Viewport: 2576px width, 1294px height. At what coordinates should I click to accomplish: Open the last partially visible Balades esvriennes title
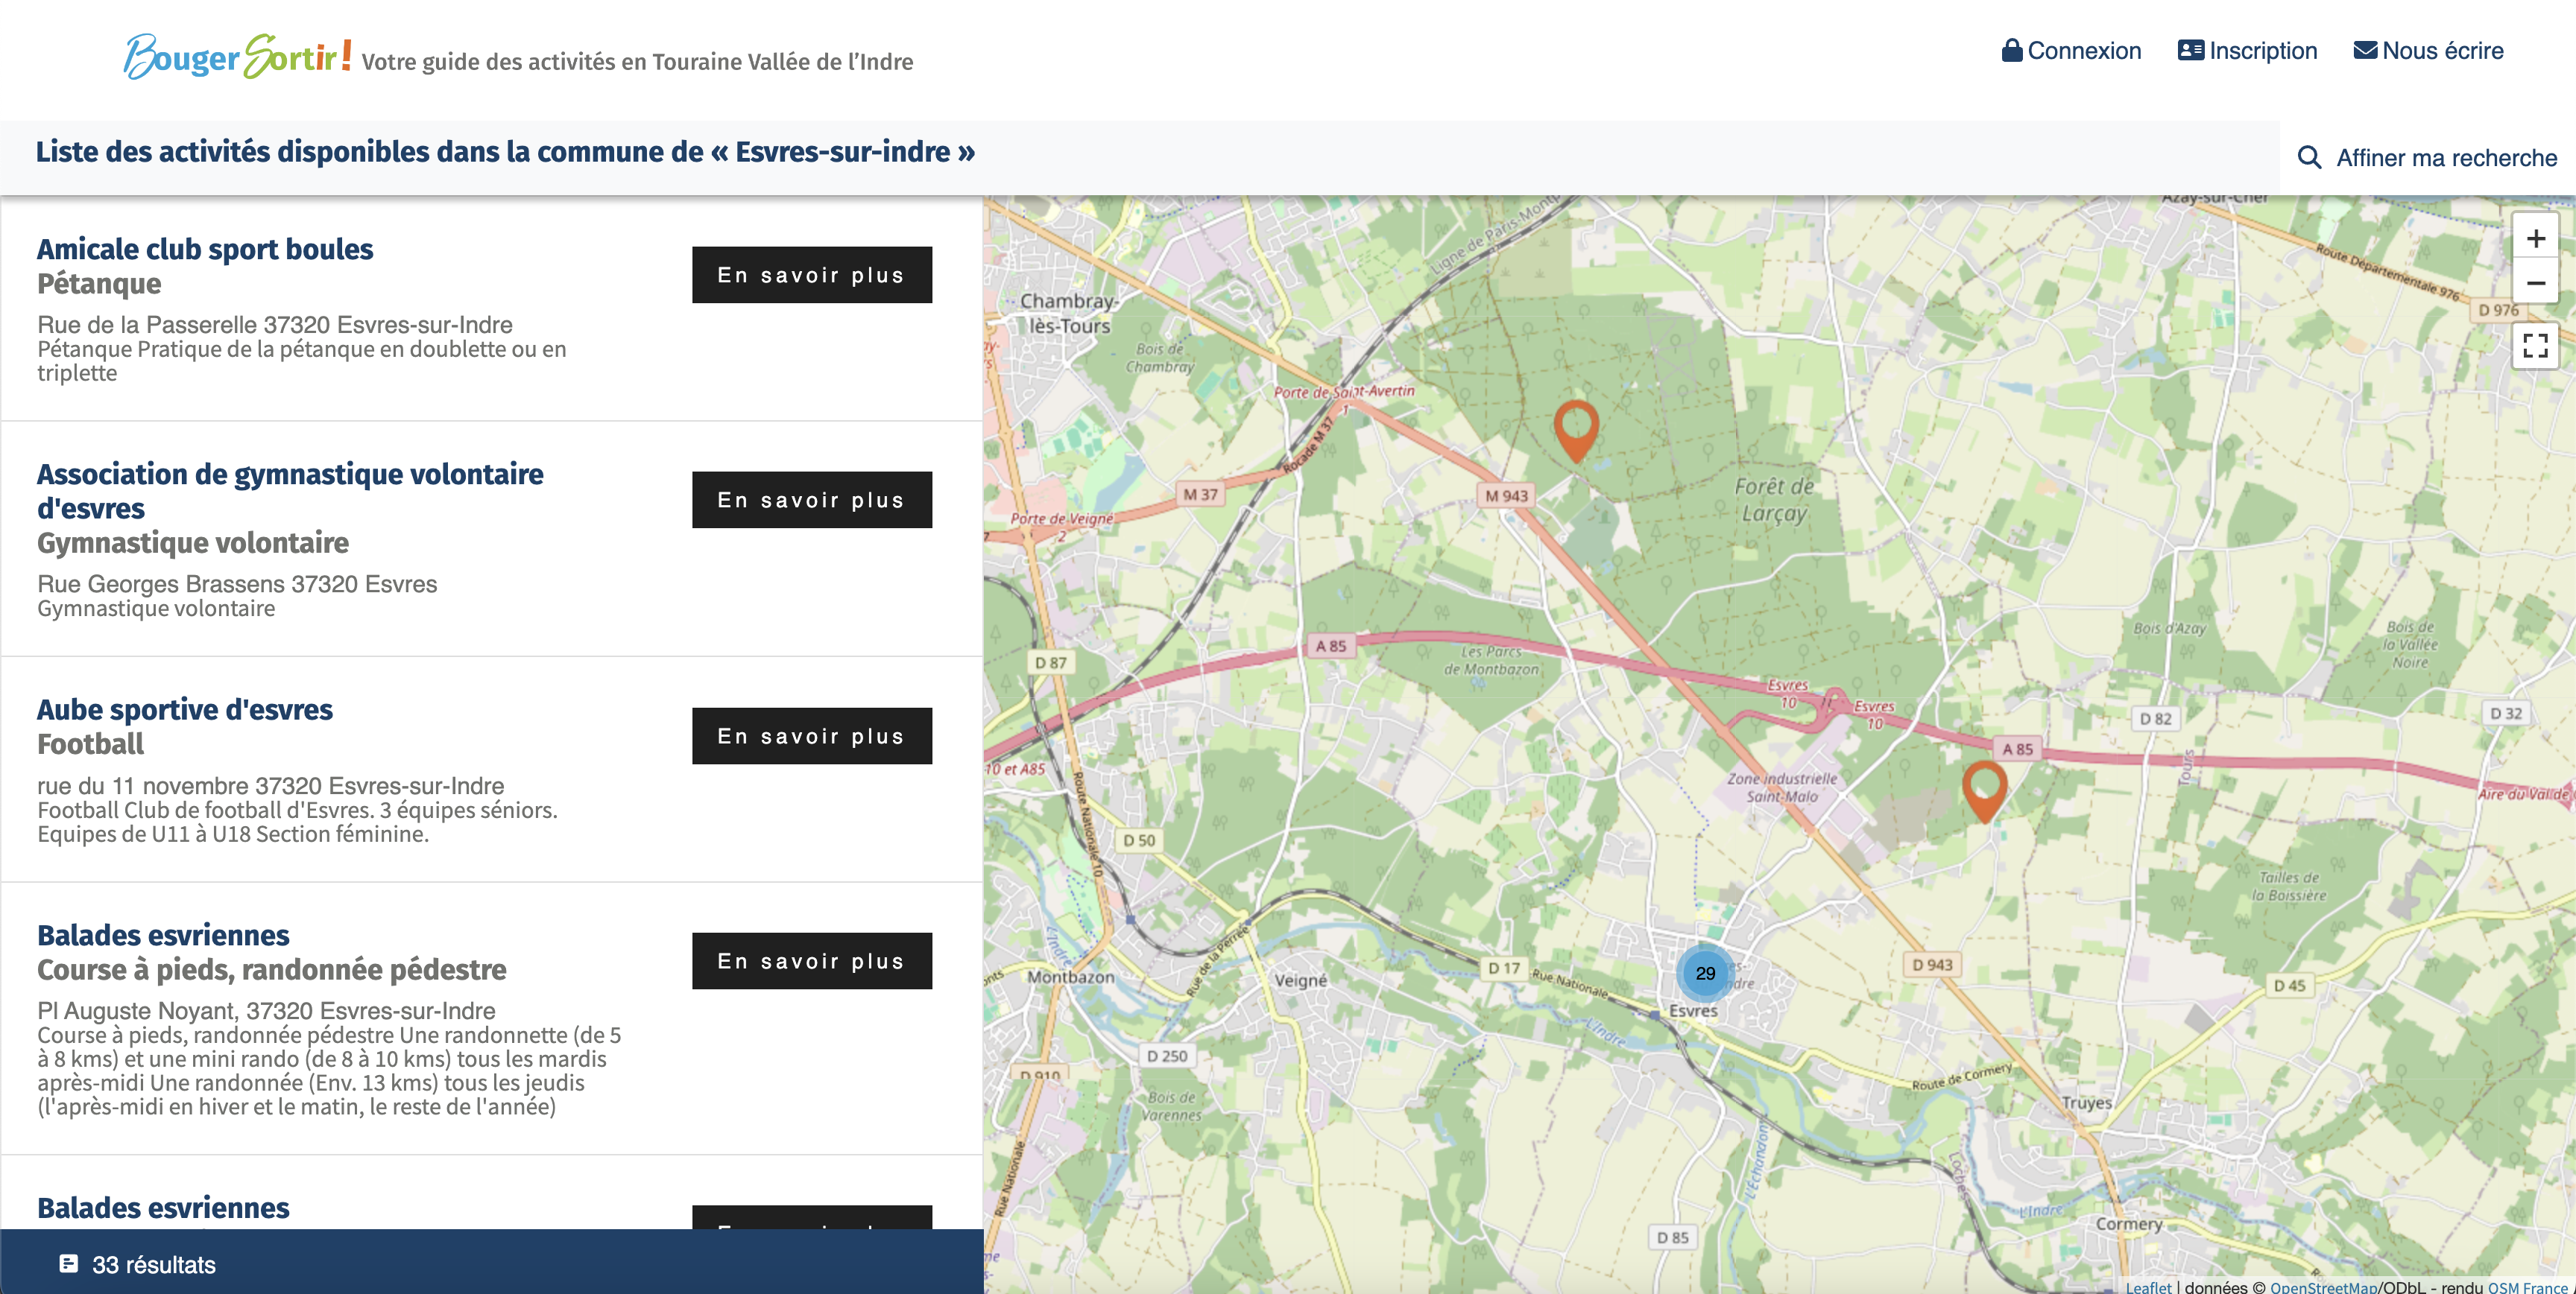(163, 1208)
